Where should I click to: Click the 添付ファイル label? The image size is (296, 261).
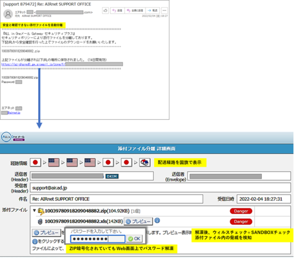(15, 210)
